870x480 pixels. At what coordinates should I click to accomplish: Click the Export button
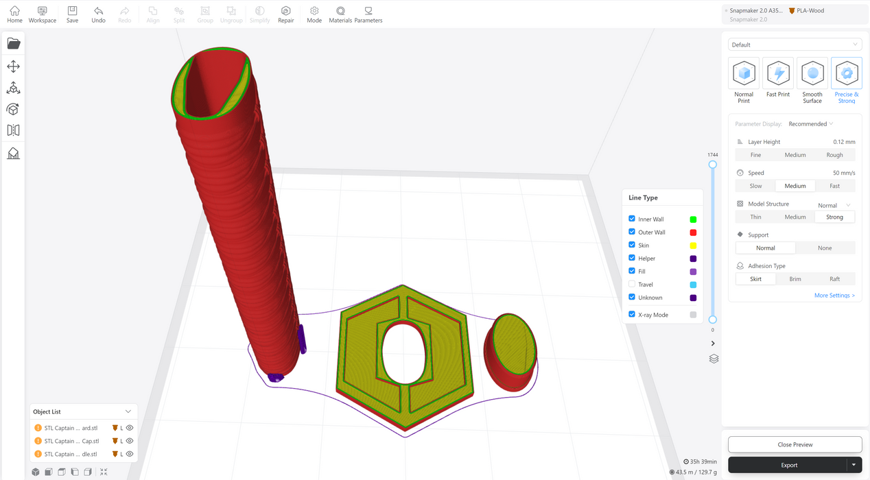tap(788, 465)
